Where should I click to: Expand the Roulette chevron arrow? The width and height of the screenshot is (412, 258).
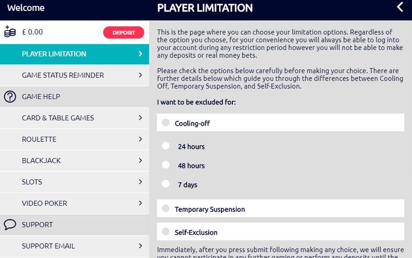coord(141,139)
